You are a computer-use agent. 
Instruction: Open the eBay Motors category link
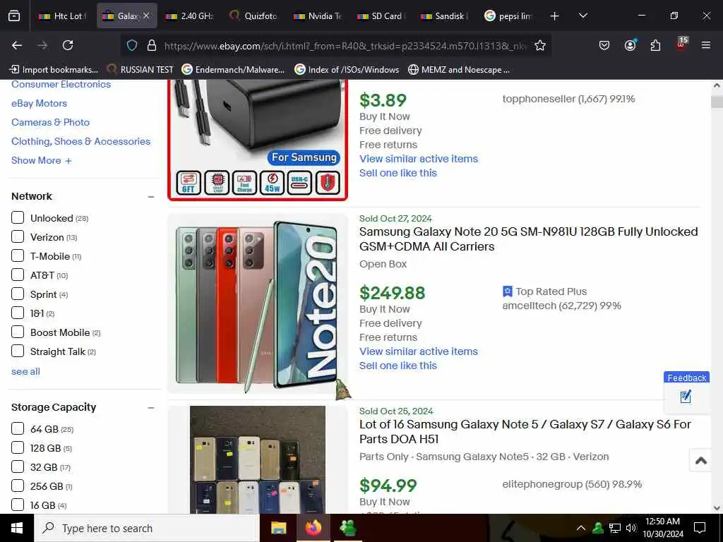coord(40,103)
